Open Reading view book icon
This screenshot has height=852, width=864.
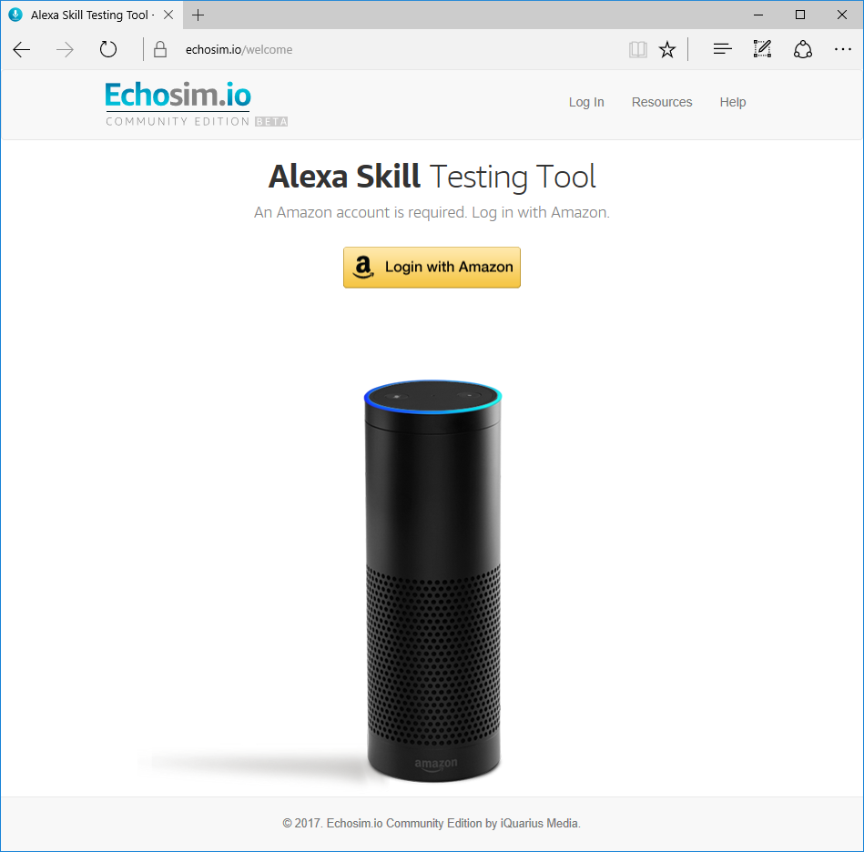[x=637, y=49]
